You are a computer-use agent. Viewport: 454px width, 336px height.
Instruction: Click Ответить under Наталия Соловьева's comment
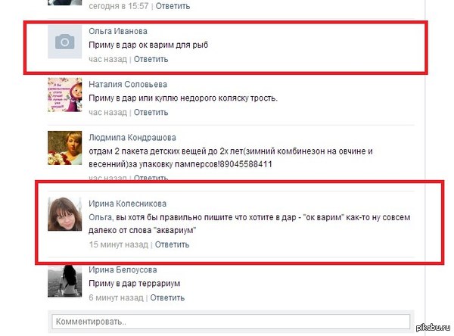click(x=151, y=112)
